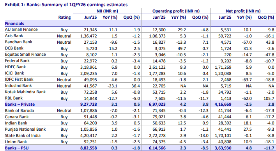Select HDFC Bank NII value 3,18,961
This screenshot has width=276, height=151.
88,68
